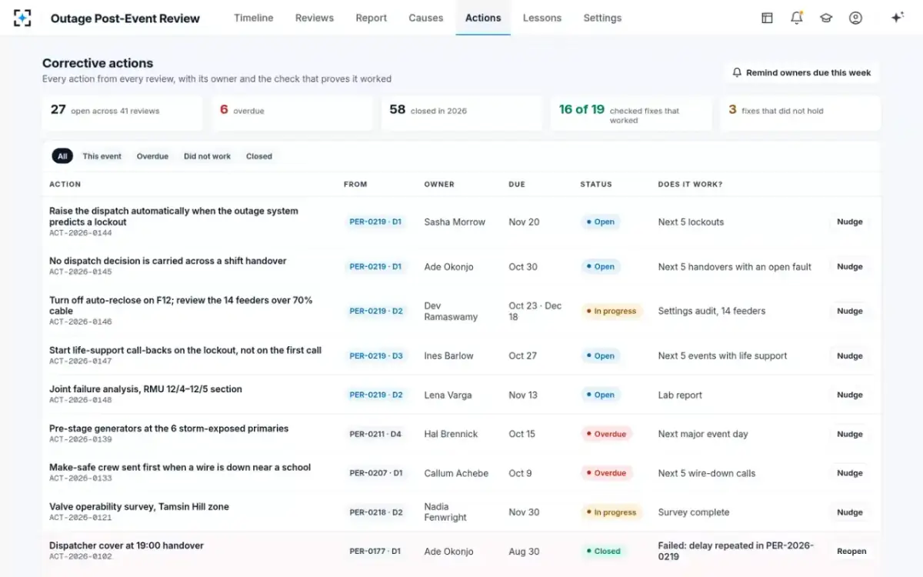This screenshot has width=923, height=577.
Task: Open the PER-0177 · D1 tag
Action: point(375,551)
